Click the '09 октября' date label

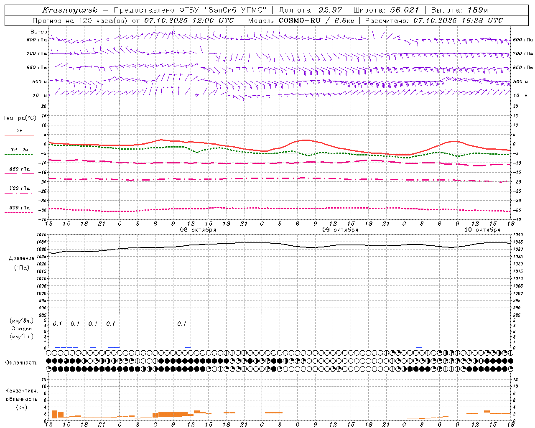[x=340, y=230]
